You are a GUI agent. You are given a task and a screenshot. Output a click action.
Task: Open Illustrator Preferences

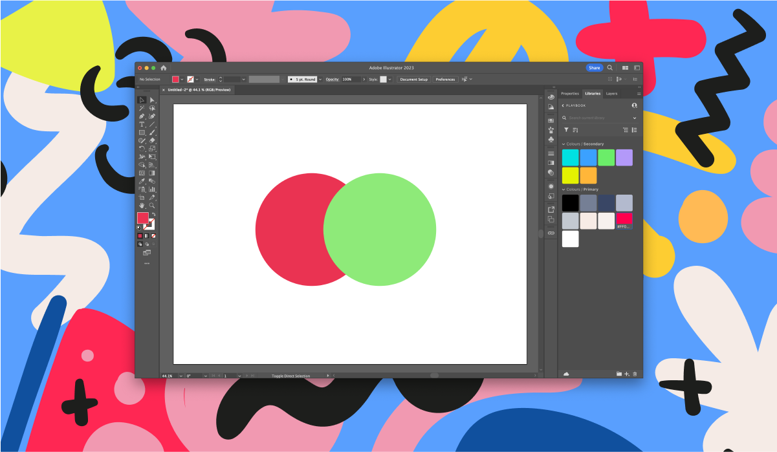pyautogui.click(x=444, y=79)
